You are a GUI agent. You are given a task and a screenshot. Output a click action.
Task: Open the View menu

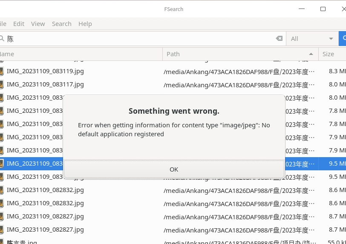pyautogui.click(x=38, y=24)
